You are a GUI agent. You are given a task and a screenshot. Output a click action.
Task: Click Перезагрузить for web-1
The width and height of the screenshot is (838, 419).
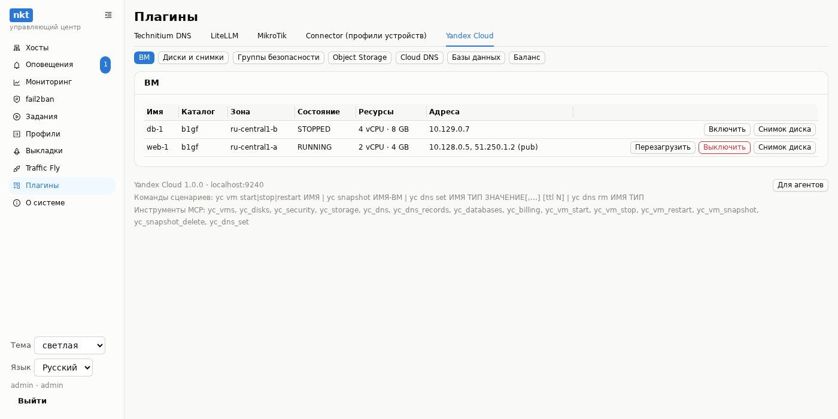pyautogui.click(x=663, y=147)
